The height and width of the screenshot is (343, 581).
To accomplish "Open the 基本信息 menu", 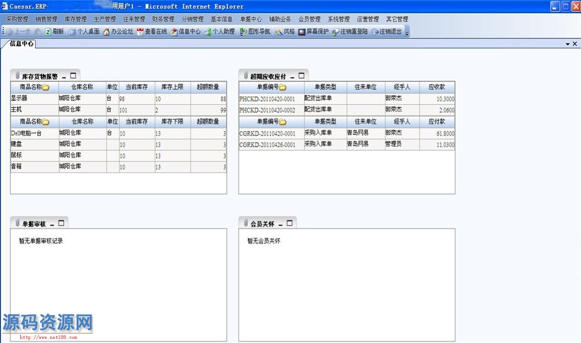I will pyautogui.click(x=222, y=19).
